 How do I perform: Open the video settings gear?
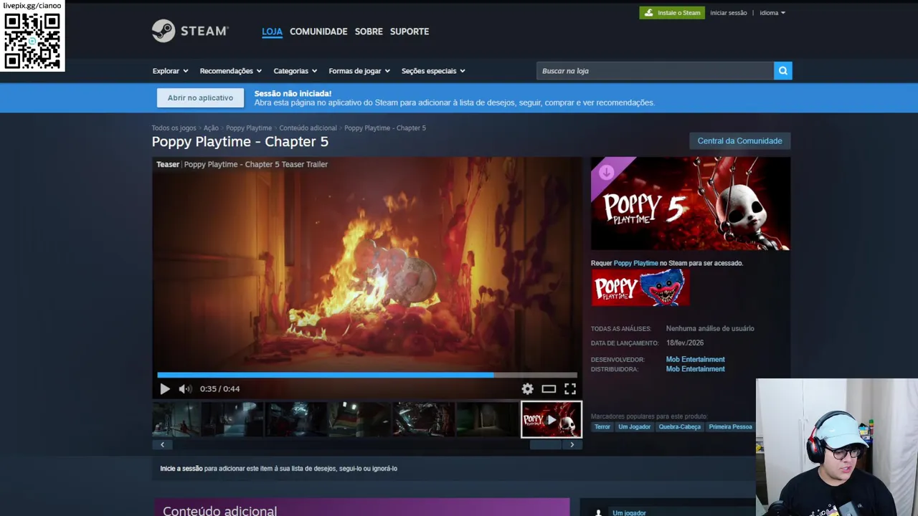click(528, 389)
